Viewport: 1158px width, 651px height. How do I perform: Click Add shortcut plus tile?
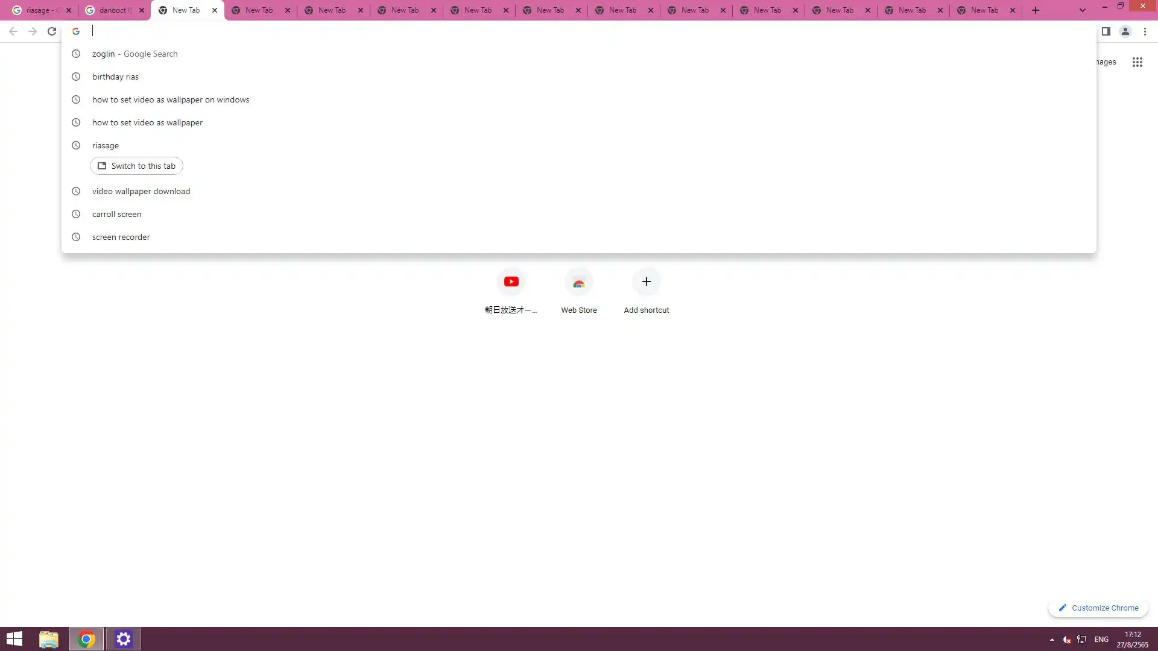click(x=646, y=282)
